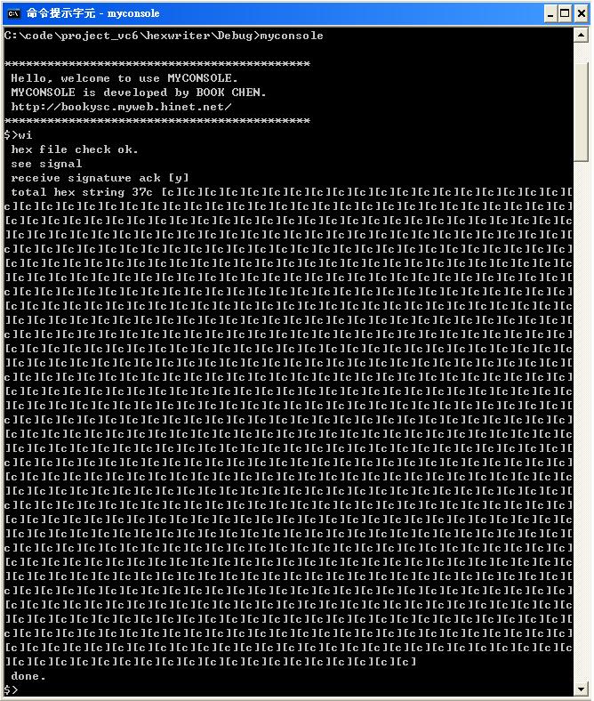The height and width of the screenshot is (701, 594).
Task: Click the 'total hex string 37c' text
Action: 82,192
